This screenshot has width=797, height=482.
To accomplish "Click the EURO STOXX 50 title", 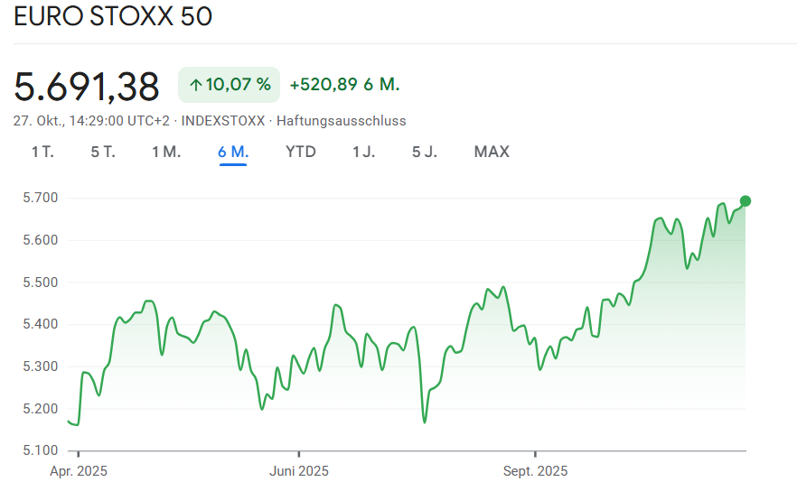I will point(113,17).
